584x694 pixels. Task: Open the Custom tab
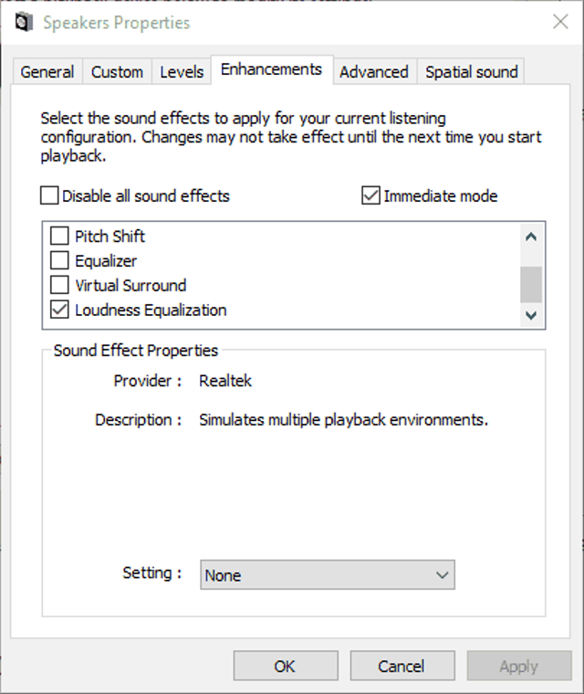(x=117, y=72)
